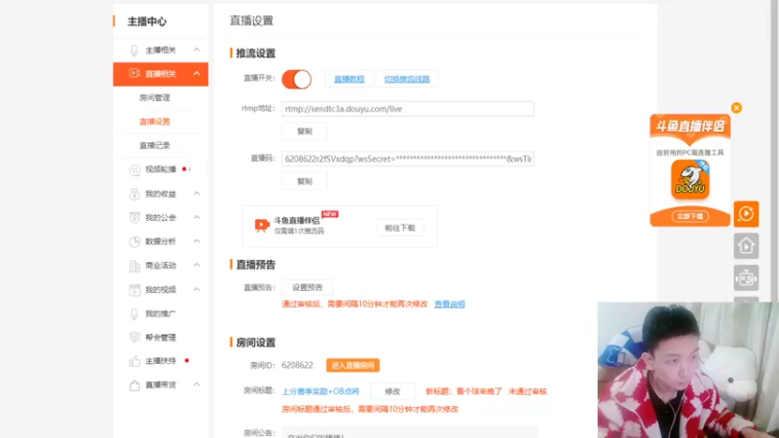Image resolution: width=779 pixels, height=438 pixels.
Task: Click the 切换推流线路 link
Action: [x=407, y=79]
